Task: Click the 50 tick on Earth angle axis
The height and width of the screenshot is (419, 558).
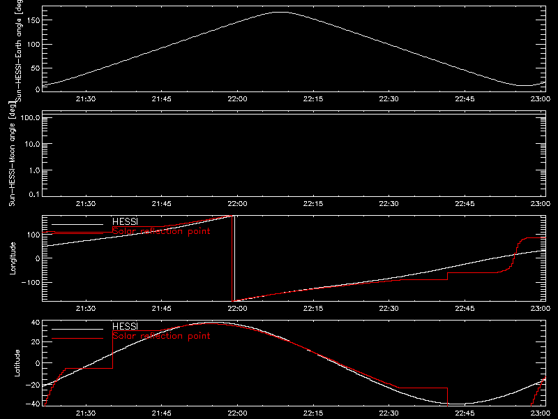Action: point(36,68)
